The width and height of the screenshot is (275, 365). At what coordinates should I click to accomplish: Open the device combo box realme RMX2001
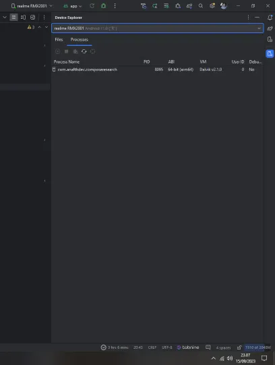(158, 28)
